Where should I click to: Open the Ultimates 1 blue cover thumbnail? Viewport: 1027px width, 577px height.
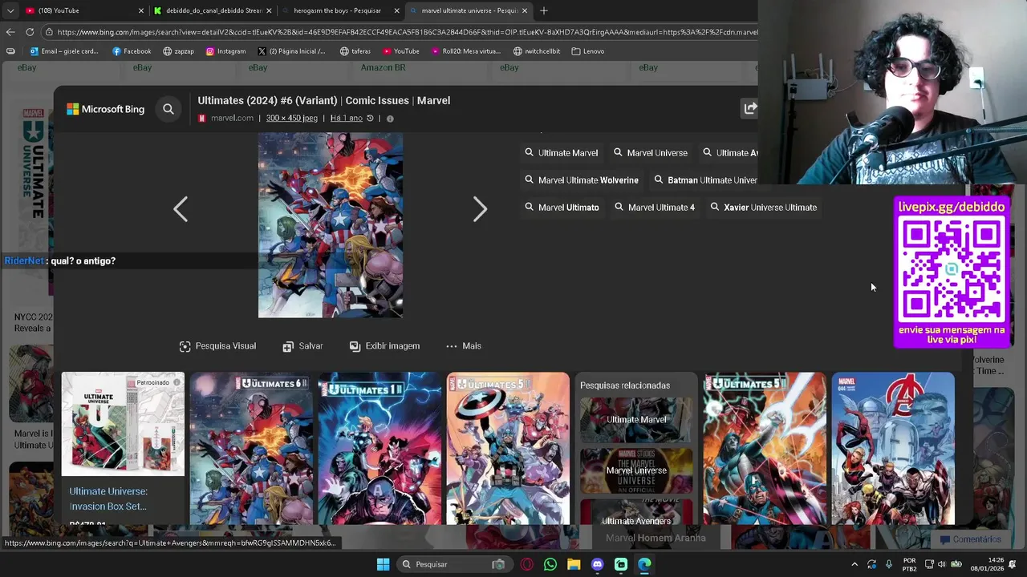tap(380, 448)
